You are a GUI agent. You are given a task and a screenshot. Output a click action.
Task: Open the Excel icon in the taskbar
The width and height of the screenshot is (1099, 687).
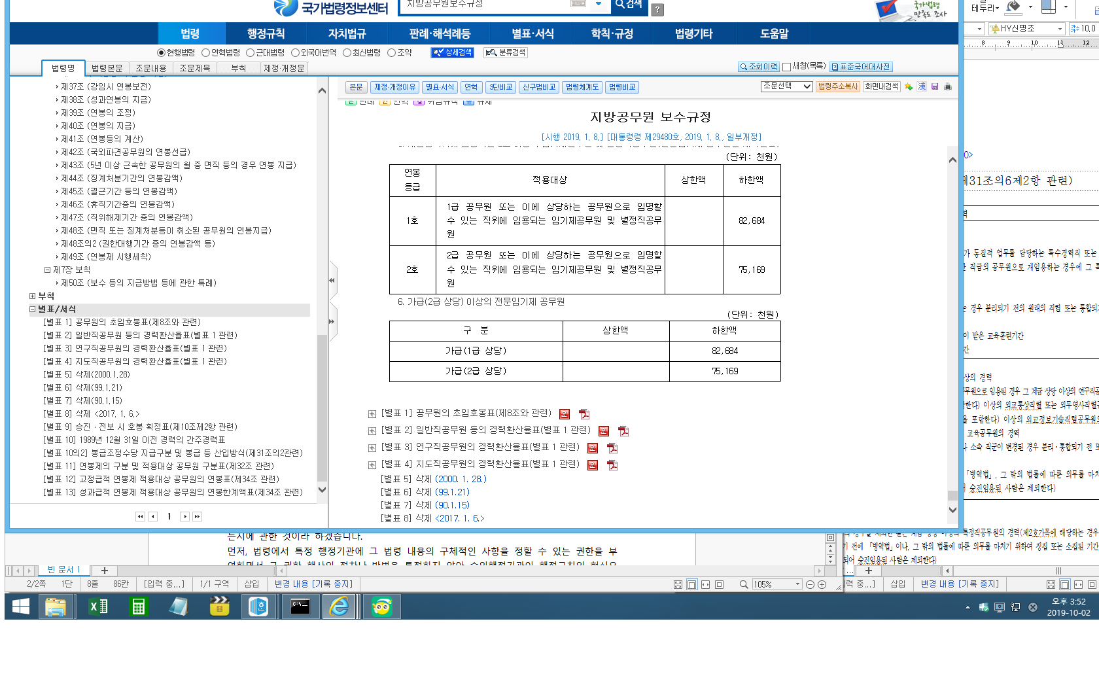pos(98,607)
